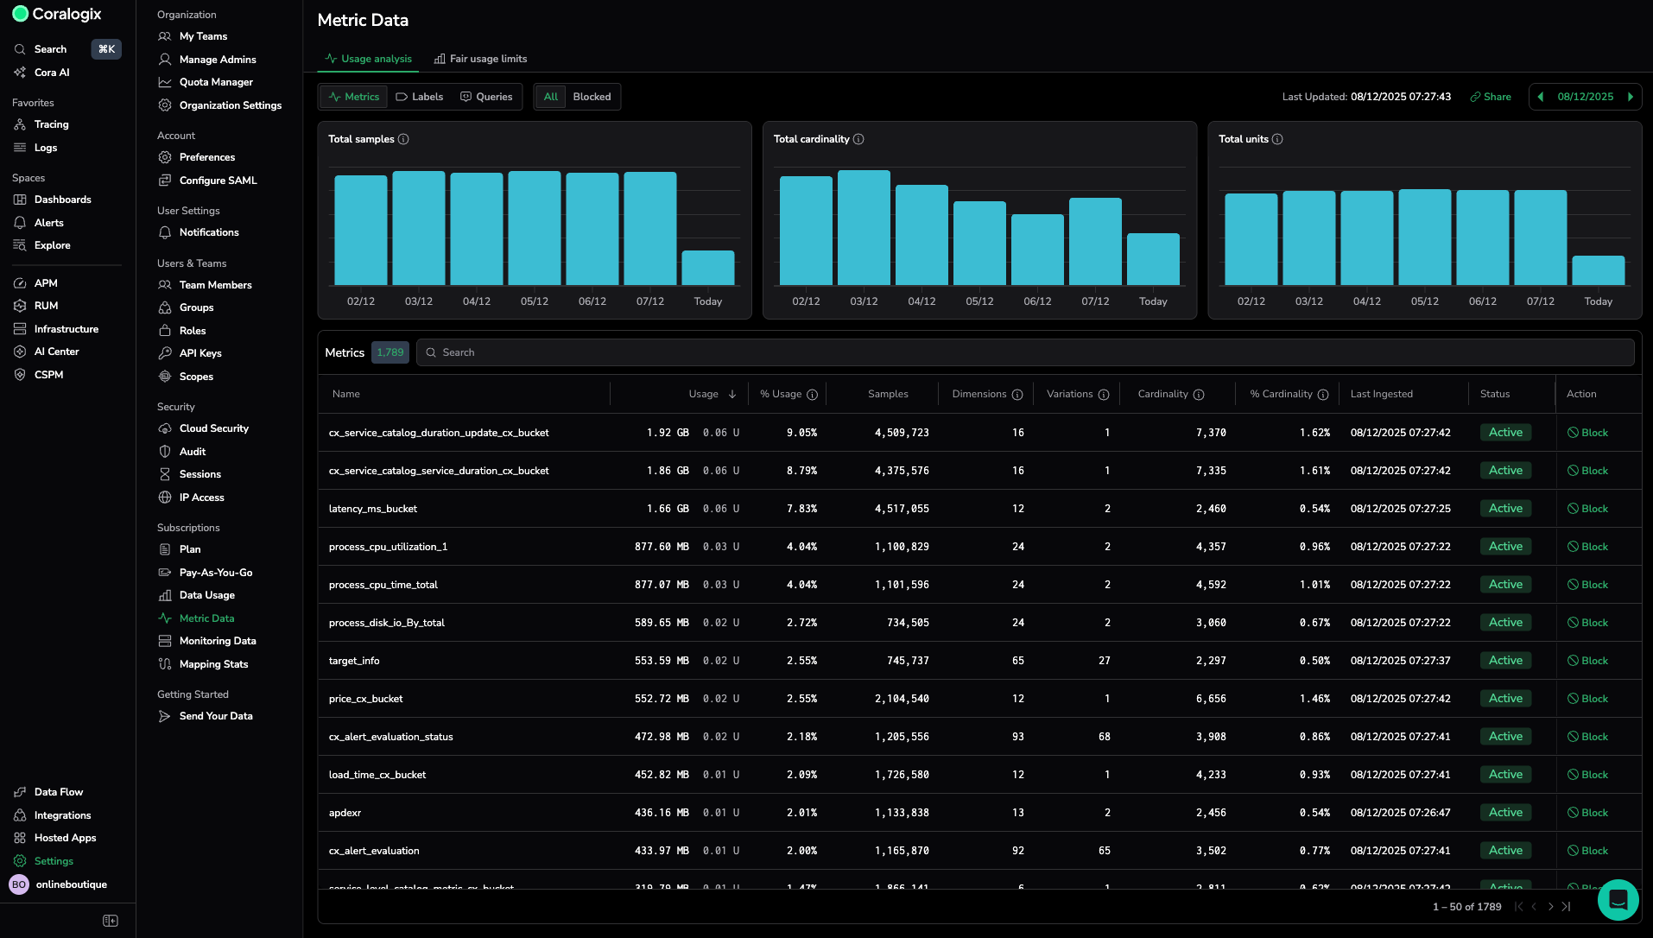Click the % Usage column info icon
Screen dimensions: 1653x938
812,395
